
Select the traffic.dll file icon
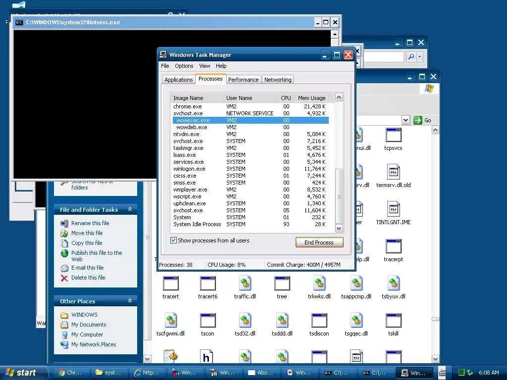tap(245, 284)
